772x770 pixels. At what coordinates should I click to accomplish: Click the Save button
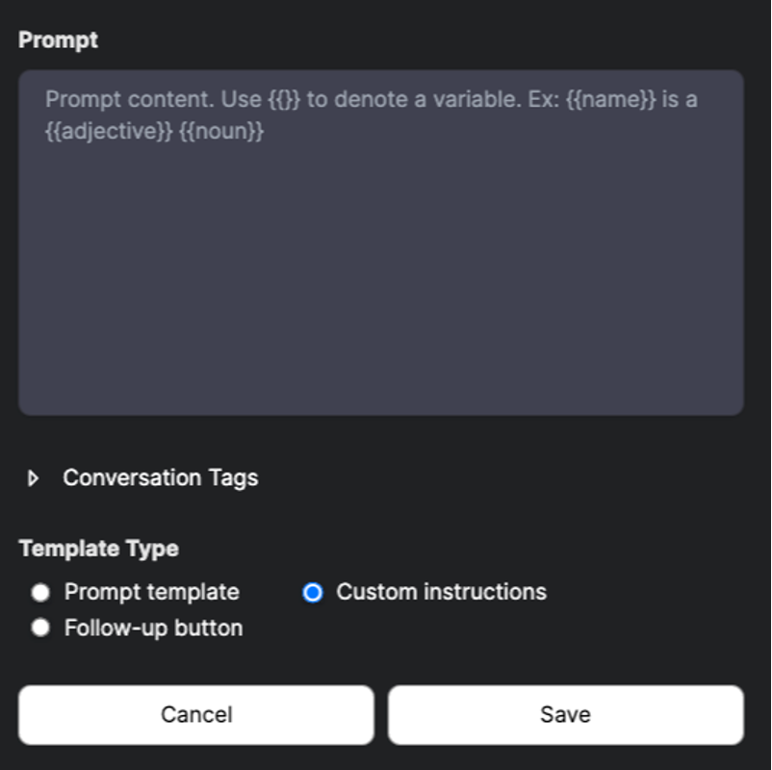[565, 714]
